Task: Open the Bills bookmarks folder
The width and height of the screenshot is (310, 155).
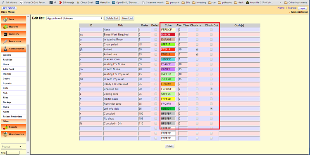Action: (x=186, y=2)
